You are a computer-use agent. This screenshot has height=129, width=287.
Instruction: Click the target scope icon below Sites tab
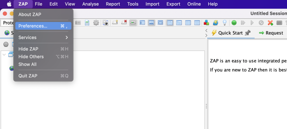click(6, 44)
